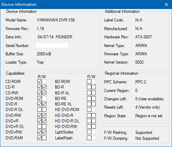This screenshot has height=147, width=172.
Task: Toggle the DVD+RW read checkbox
Action: pyautogui.click(x=39, y=132)
